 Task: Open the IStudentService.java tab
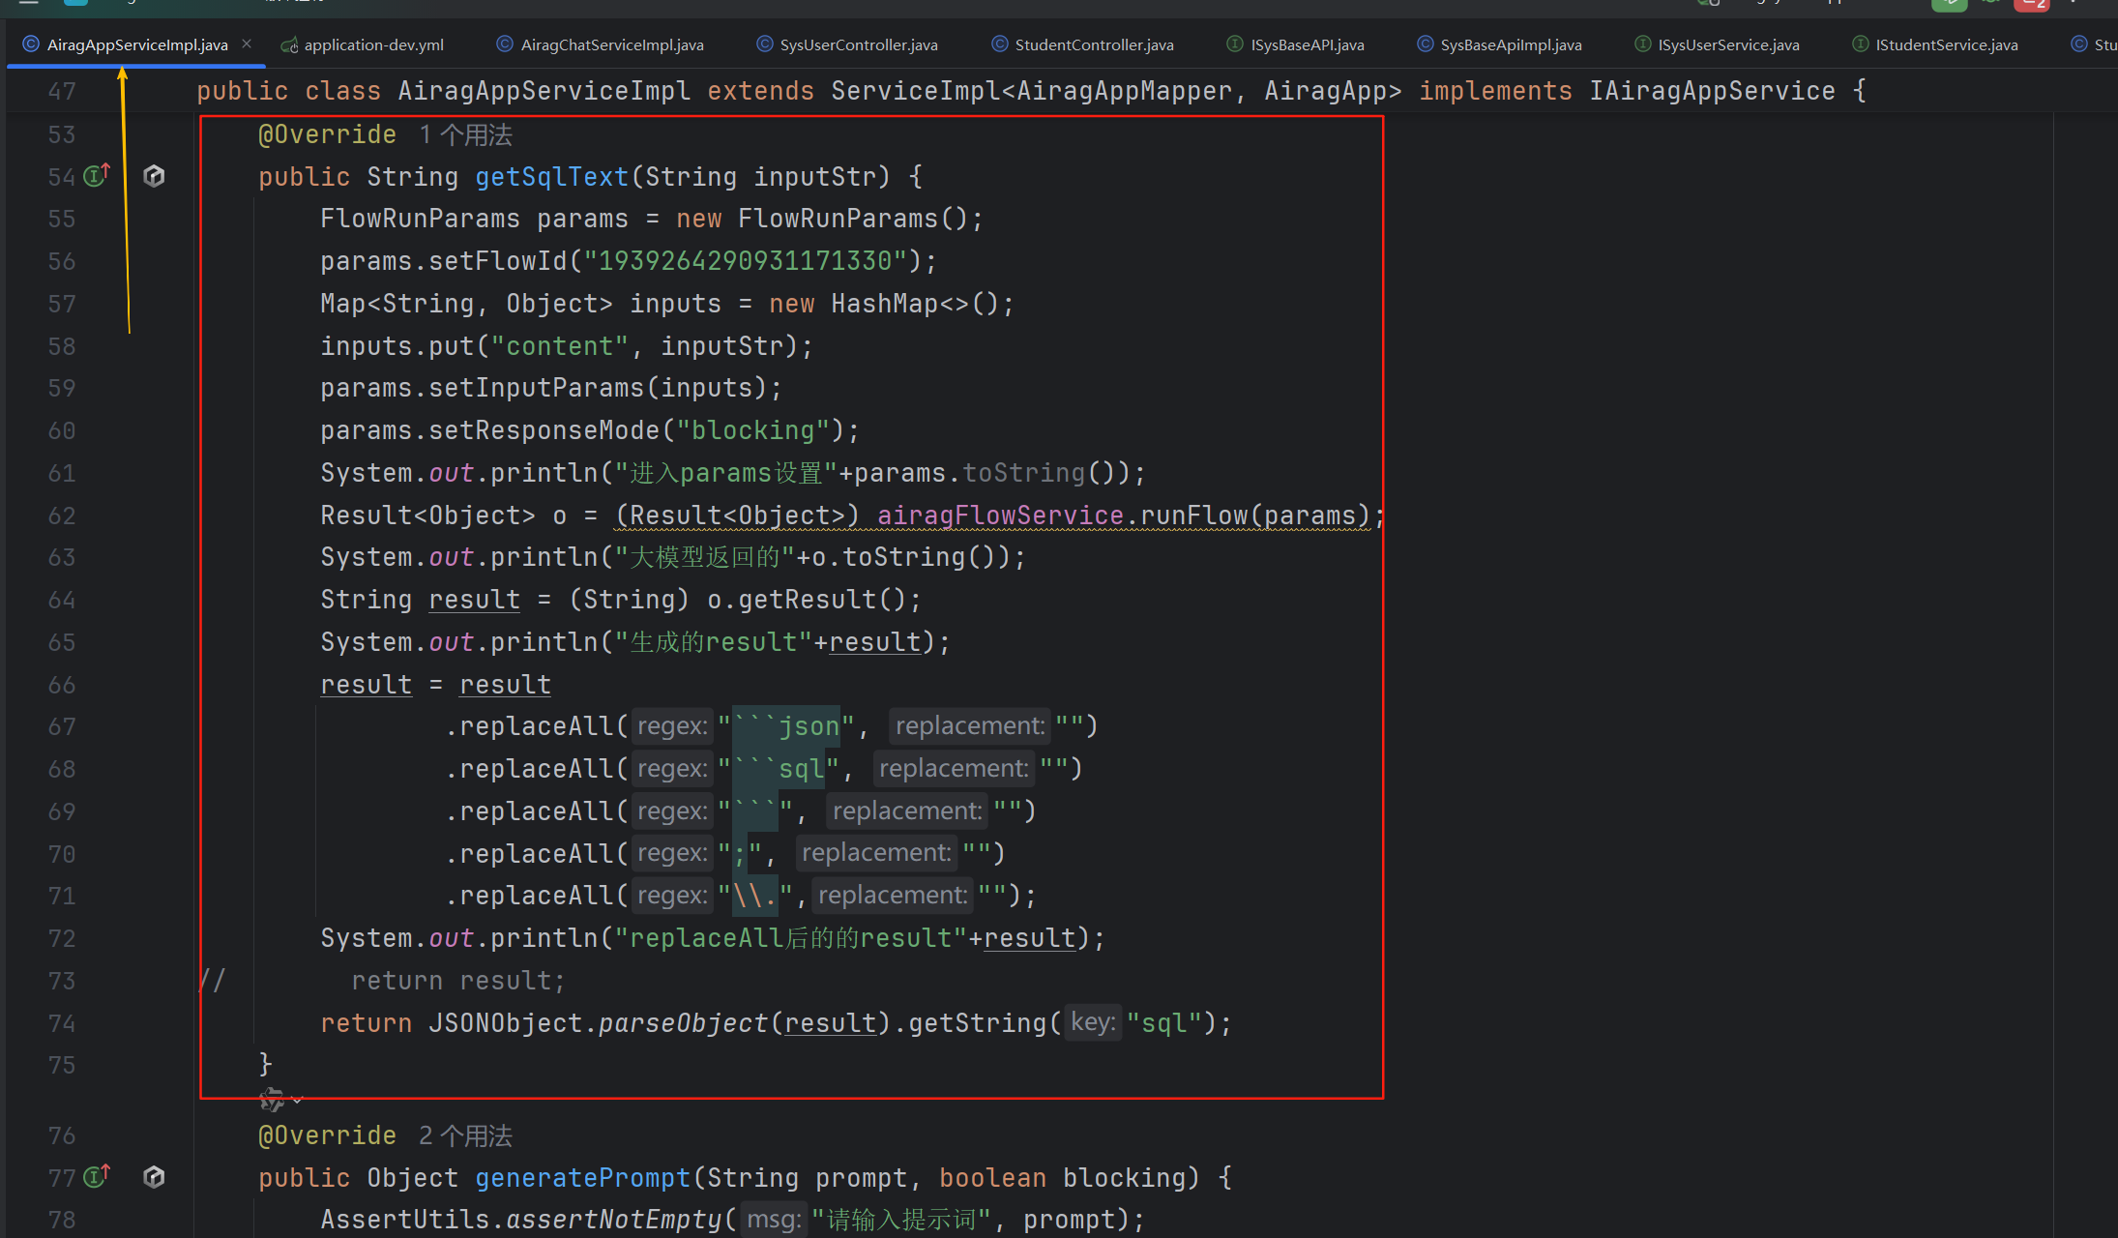tap(1935, 44)
